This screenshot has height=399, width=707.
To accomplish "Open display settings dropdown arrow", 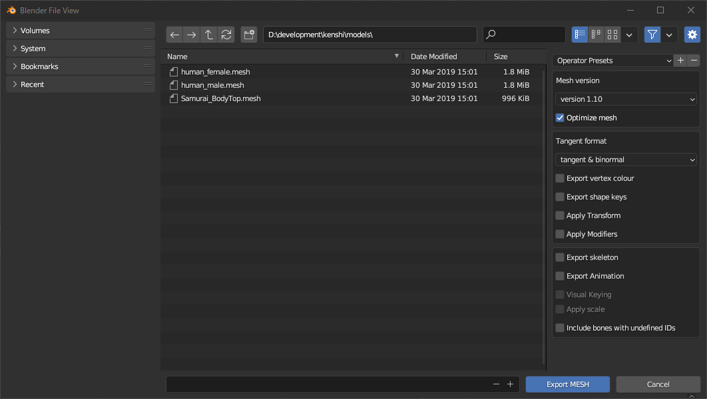I will [x=629, y=35].
